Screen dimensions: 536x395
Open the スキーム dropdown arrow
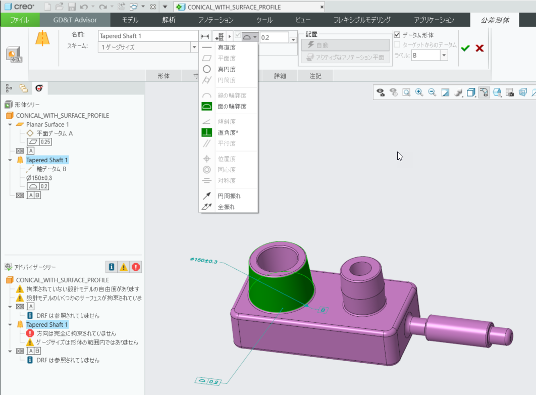click(194, 47)
